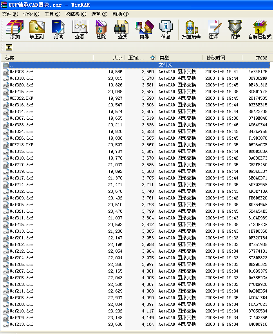273x334 pixels.
Task: Sort by the 名称 column header
Action: 47,58
